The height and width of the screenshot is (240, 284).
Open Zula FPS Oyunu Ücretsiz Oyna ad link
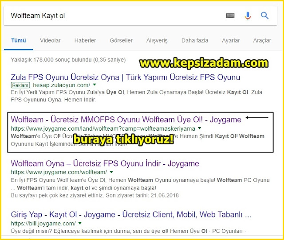click(125, 77)
